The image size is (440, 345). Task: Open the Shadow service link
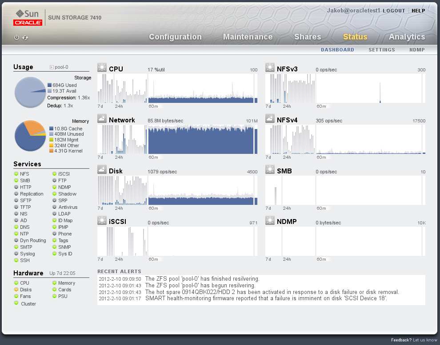click(x=68, y=194)
